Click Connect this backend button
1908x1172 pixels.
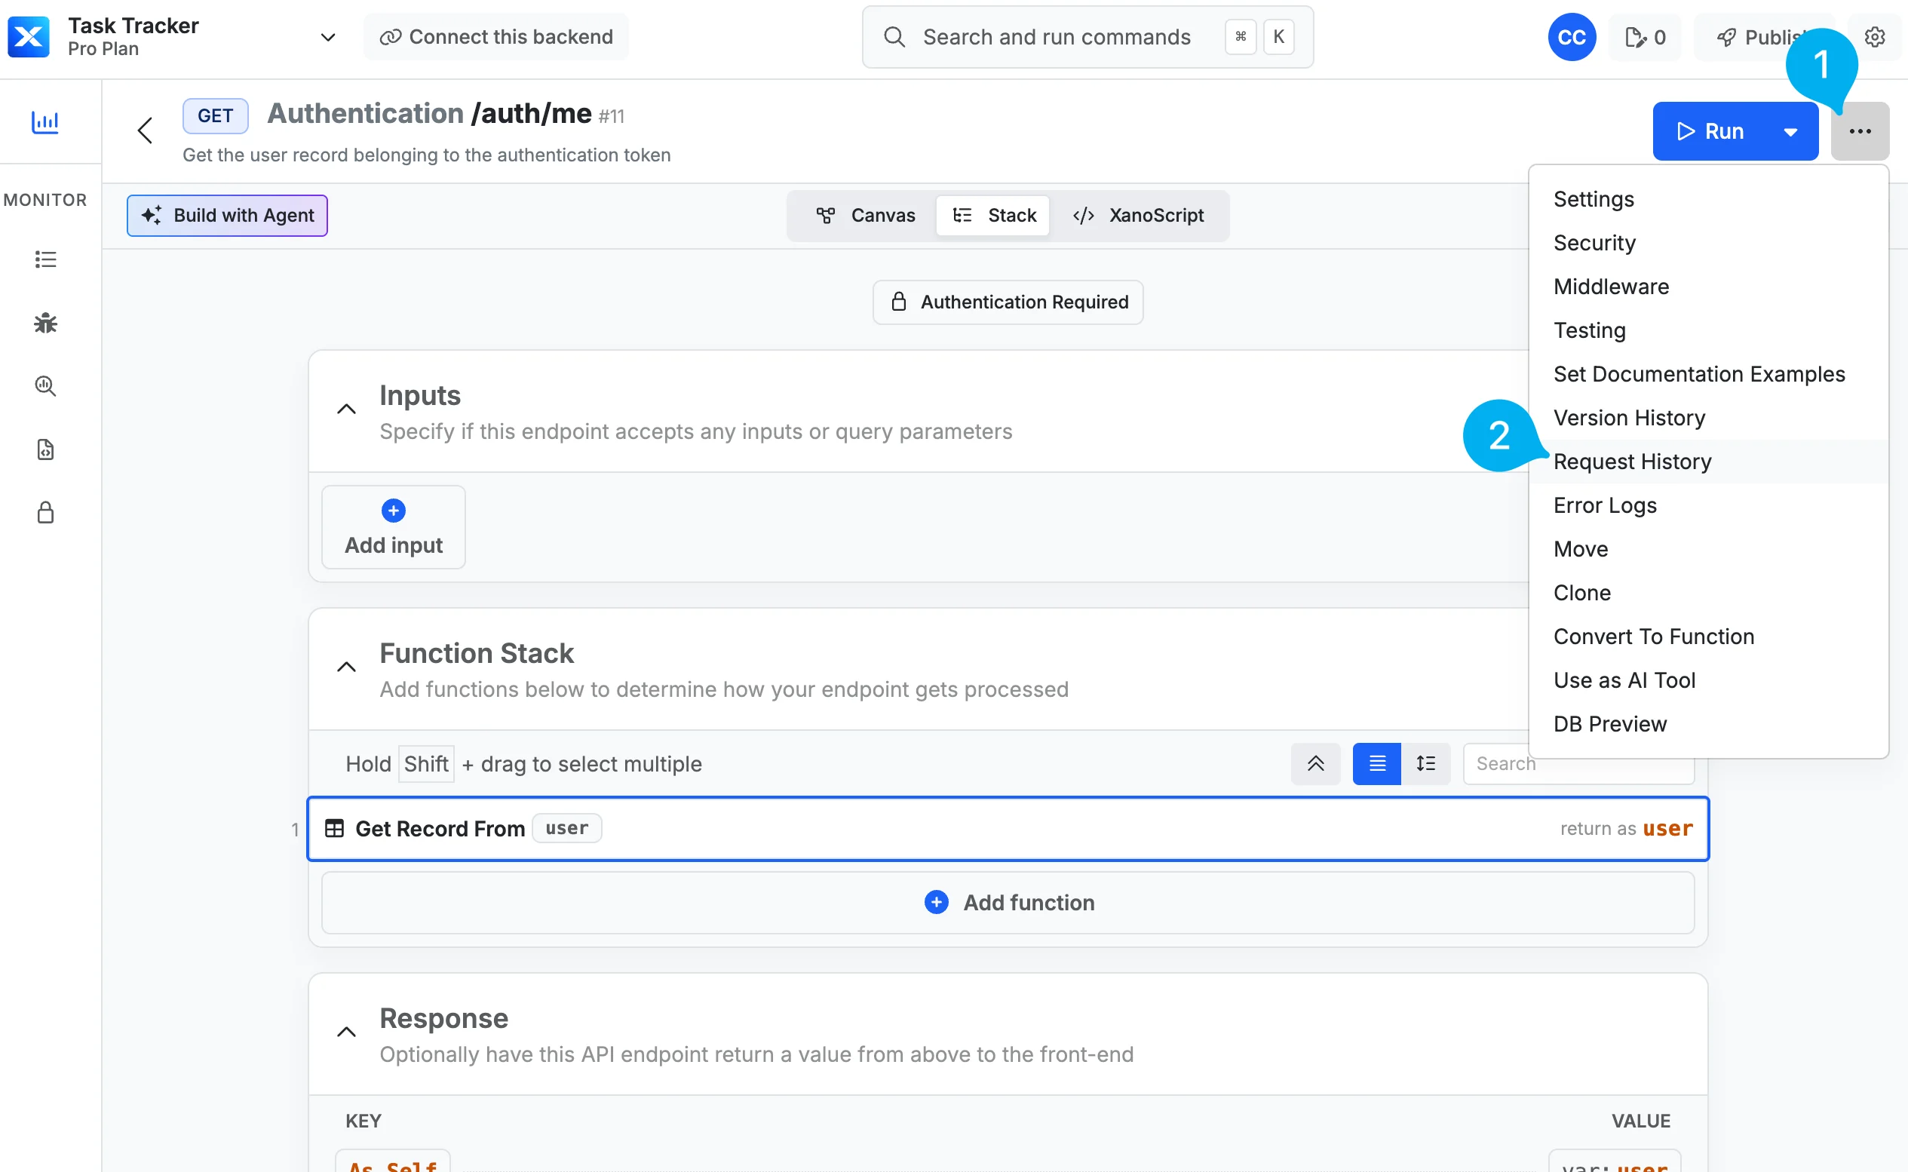point(496,36)
